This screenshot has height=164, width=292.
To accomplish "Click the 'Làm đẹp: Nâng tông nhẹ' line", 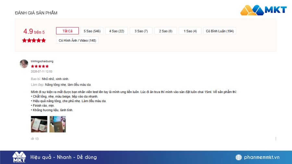I will coord(61,85).
